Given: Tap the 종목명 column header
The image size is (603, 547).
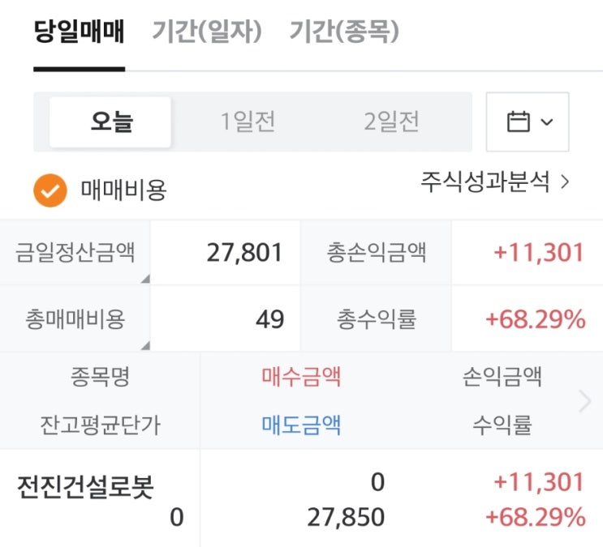Looking at the screenshot, I should [x=100, y=377].
